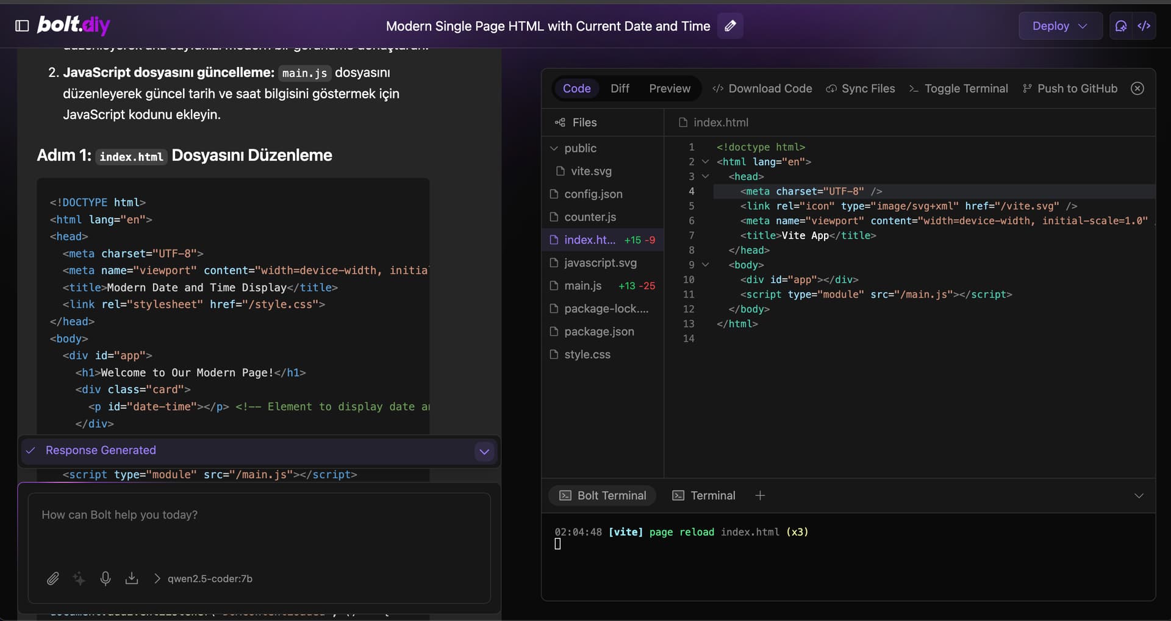1171x621 pixels.
Task: Click index.html breadcrumb in editor
Action: pos(714,123)
